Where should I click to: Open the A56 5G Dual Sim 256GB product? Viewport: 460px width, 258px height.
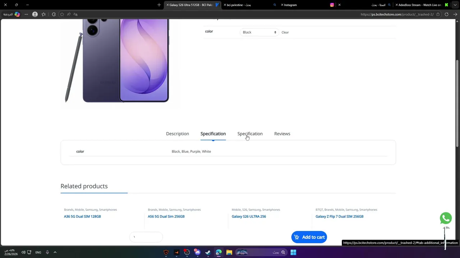[x=166, y=216]
